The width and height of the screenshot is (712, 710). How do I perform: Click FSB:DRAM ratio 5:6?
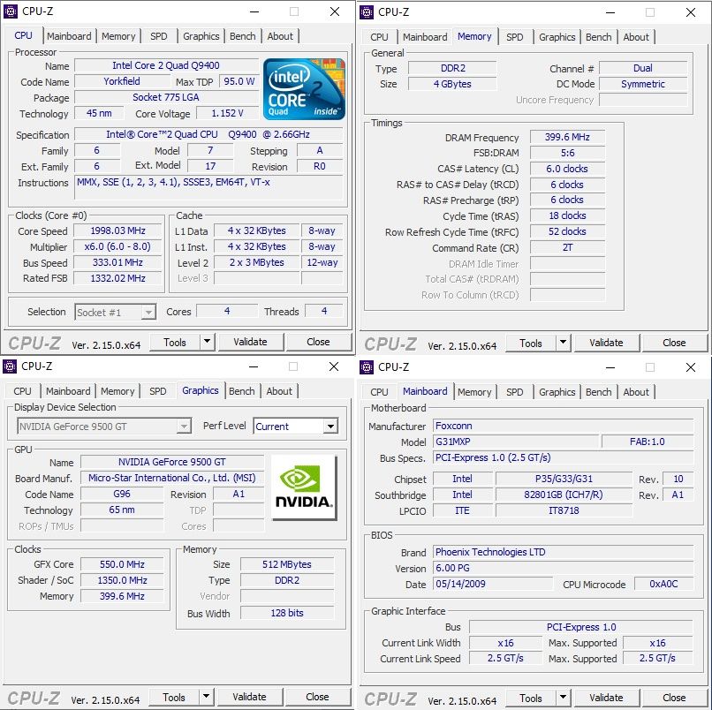tap(567, 153)
